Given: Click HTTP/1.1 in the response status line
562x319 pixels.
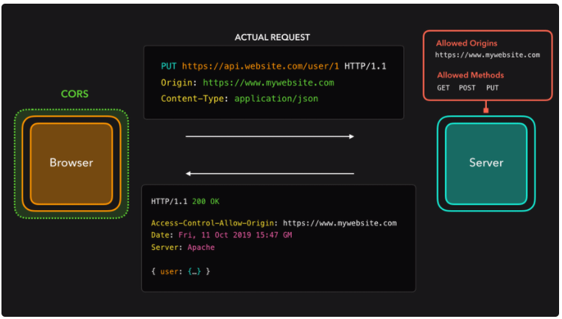Looking at the screenshot, I should (169, 201).
